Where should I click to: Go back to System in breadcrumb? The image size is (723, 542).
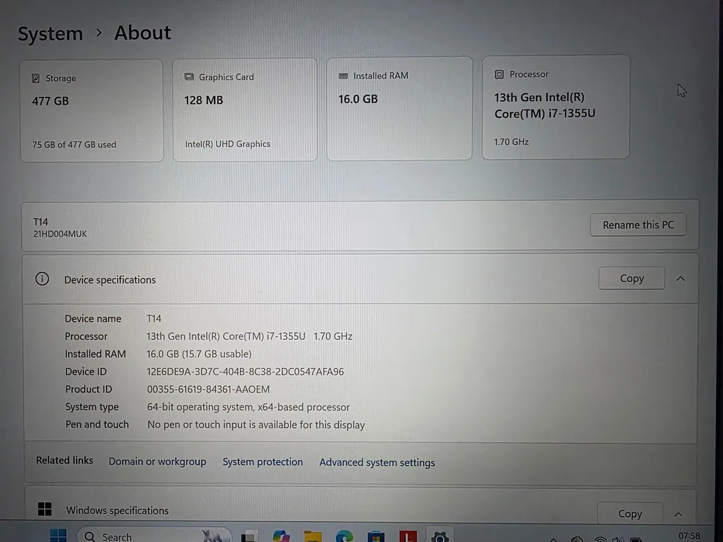click(50, 34)
